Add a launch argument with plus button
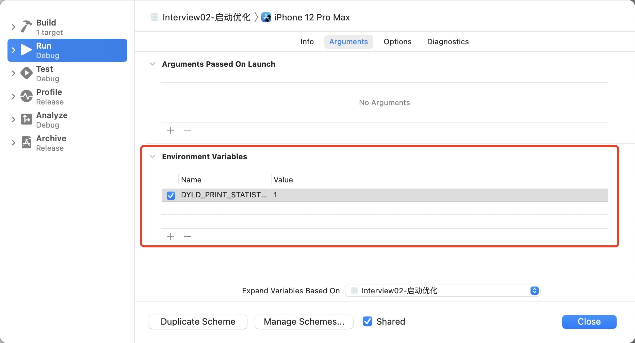Screen dimensions: 635x343 click(171, 130)
